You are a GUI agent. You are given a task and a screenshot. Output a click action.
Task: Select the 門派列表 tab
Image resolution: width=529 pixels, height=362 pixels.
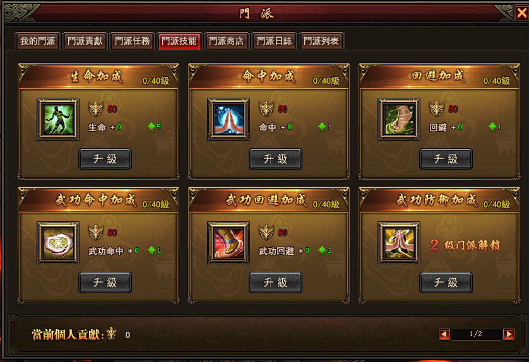pos(321,41)
